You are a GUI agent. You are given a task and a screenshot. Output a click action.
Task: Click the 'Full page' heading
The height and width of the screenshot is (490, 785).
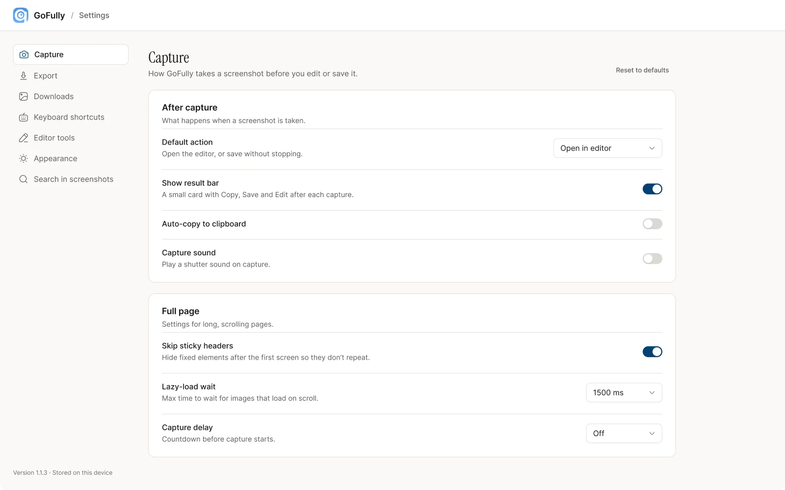click(x=181, y=311)
